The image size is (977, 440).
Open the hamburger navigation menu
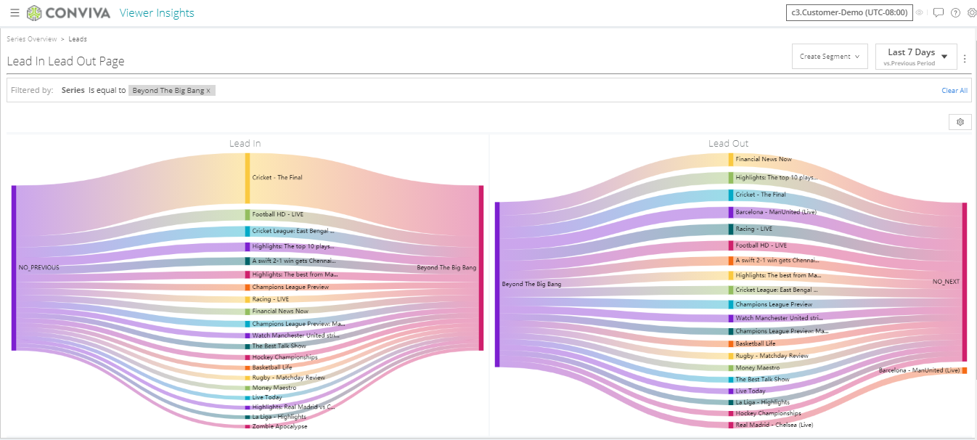[15, 13]
